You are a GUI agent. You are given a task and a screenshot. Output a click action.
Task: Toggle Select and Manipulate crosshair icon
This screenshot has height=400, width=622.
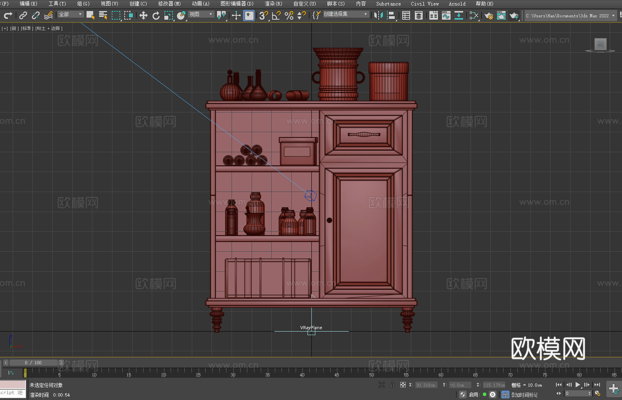(x=236, y=15)
